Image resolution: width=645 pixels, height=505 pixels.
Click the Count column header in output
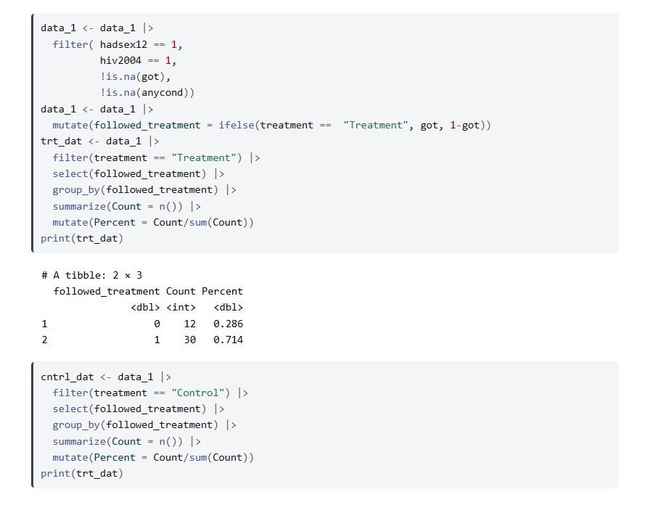pos(181,291)
